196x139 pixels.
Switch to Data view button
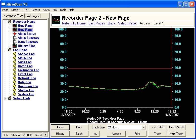(x=79, y=127)
